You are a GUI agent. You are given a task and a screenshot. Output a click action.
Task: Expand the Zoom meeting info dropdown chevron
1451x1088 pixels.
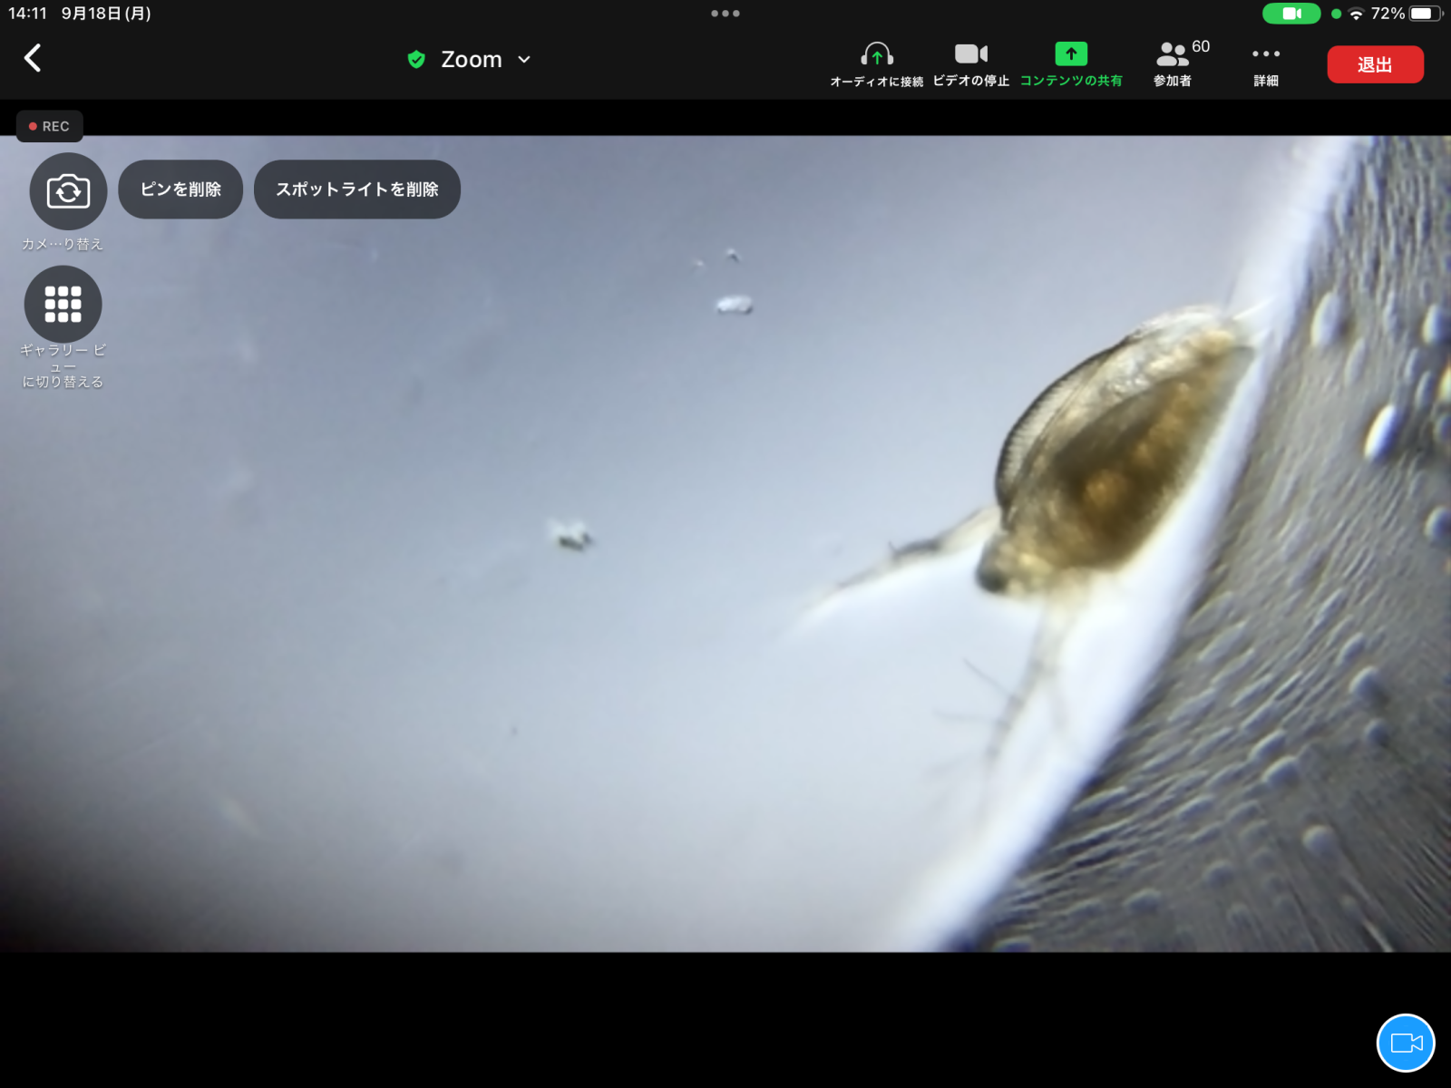[x=524, y=60]
